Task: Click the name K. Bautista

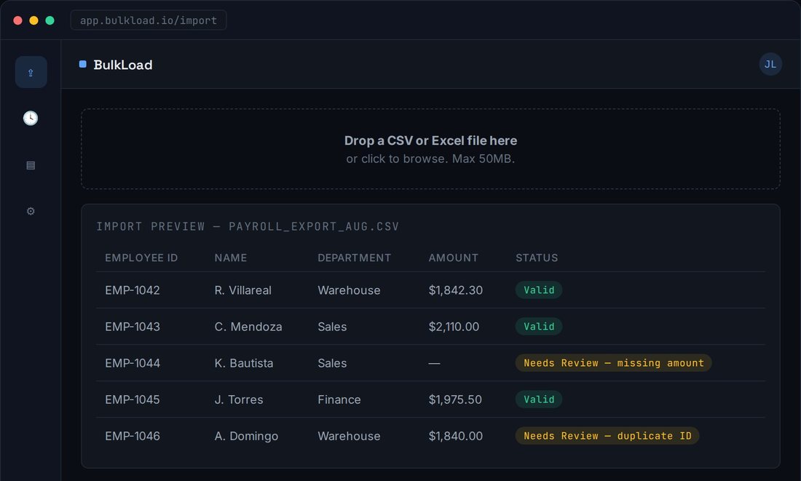Action: click(x=244, y=363)
